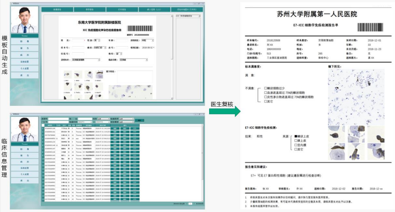
Task: Click the 镜下所见 text area in report editor
Action: (x=135, y=76)
